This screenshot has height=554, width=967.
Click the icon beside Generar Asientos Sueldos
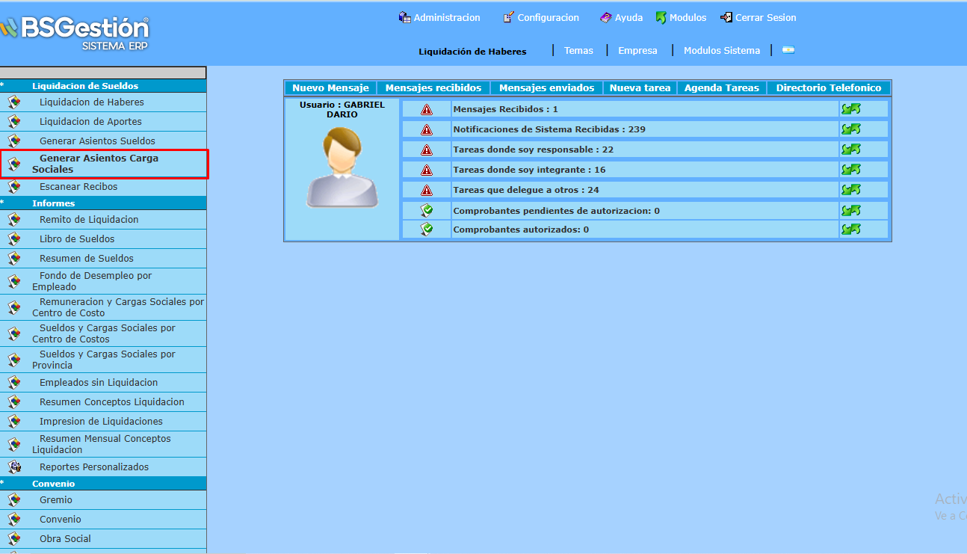pos(14,141)
